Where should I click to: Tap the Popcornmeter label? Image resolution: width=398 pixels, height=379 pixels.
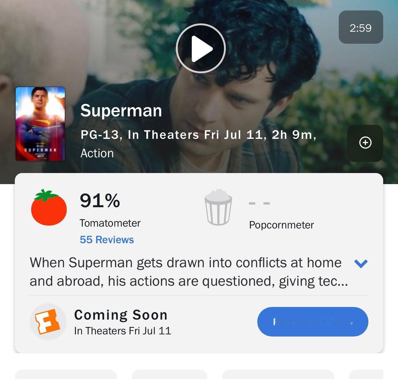click(281, 225)
